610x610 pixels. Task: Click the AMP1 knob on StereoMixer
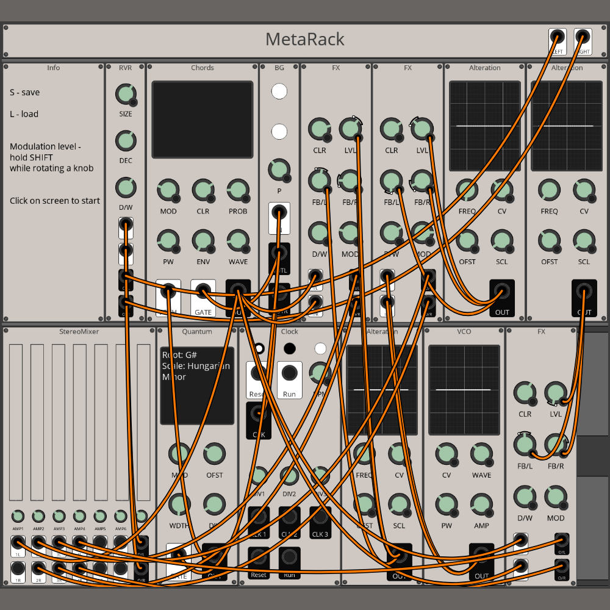18,516
